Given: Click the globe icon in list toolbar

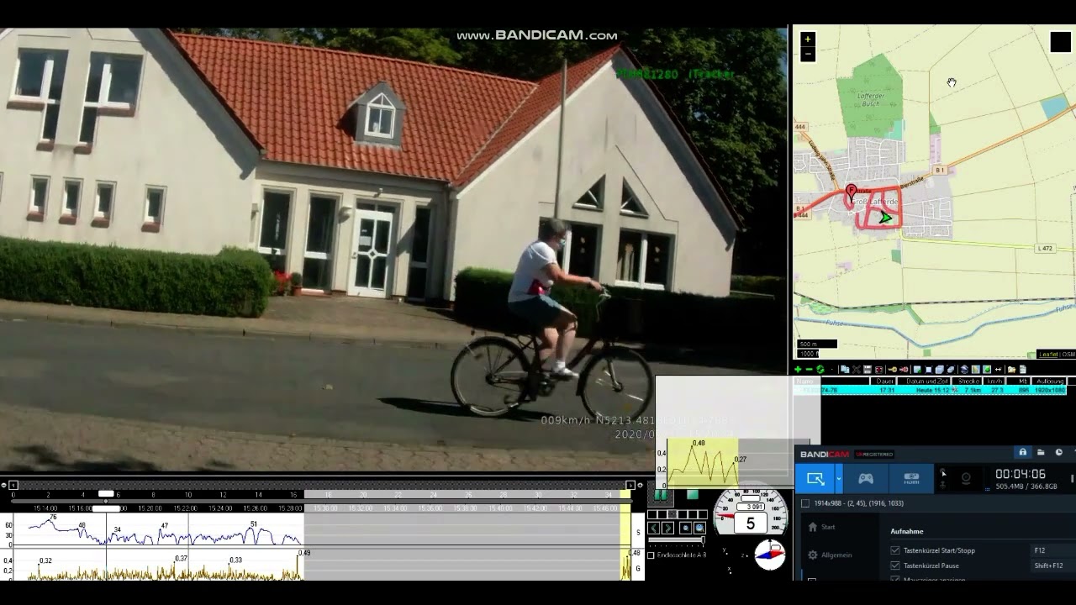Looking at the screenshot, I should (964, 370).
